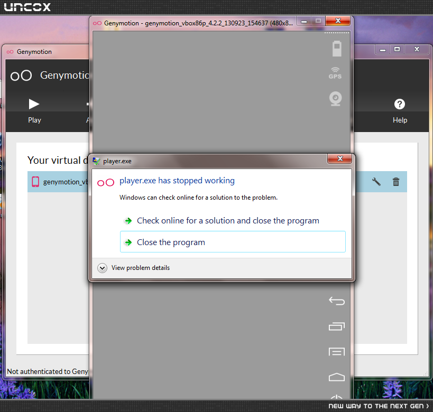Click the player.exe dialog title icon
Image resolution: width=433 pixels, height=412 pixels.
96,161
